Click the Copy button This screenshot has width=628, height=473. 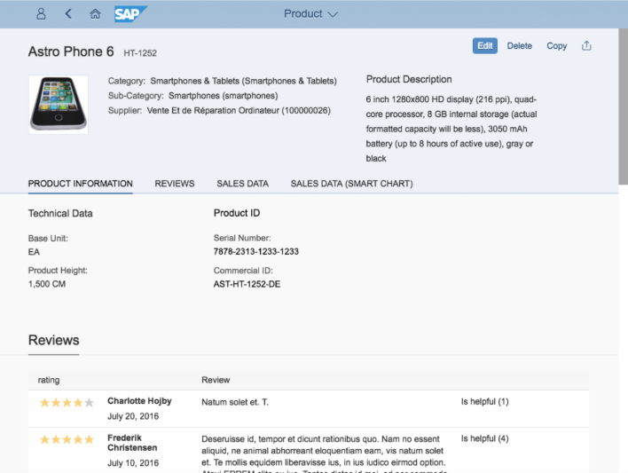coord(557,45)
